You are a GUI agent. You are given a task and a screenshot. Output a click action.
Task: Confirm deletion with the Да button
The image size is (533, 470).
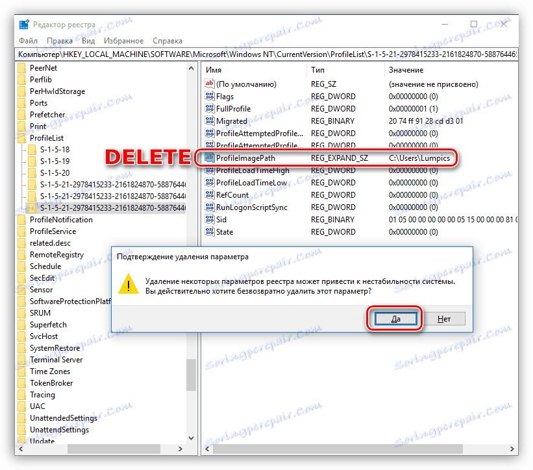coord(395,319)
